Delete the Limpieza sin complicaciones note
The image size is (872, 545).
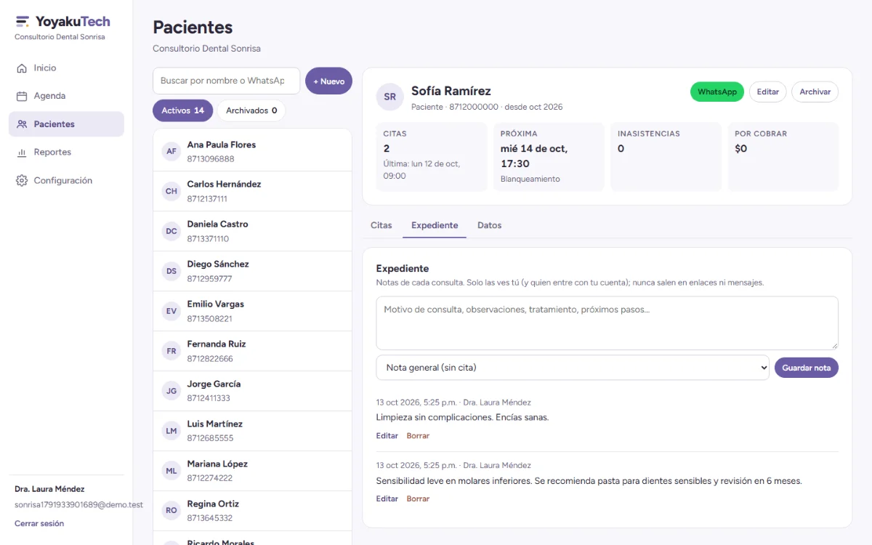[418, 436]
